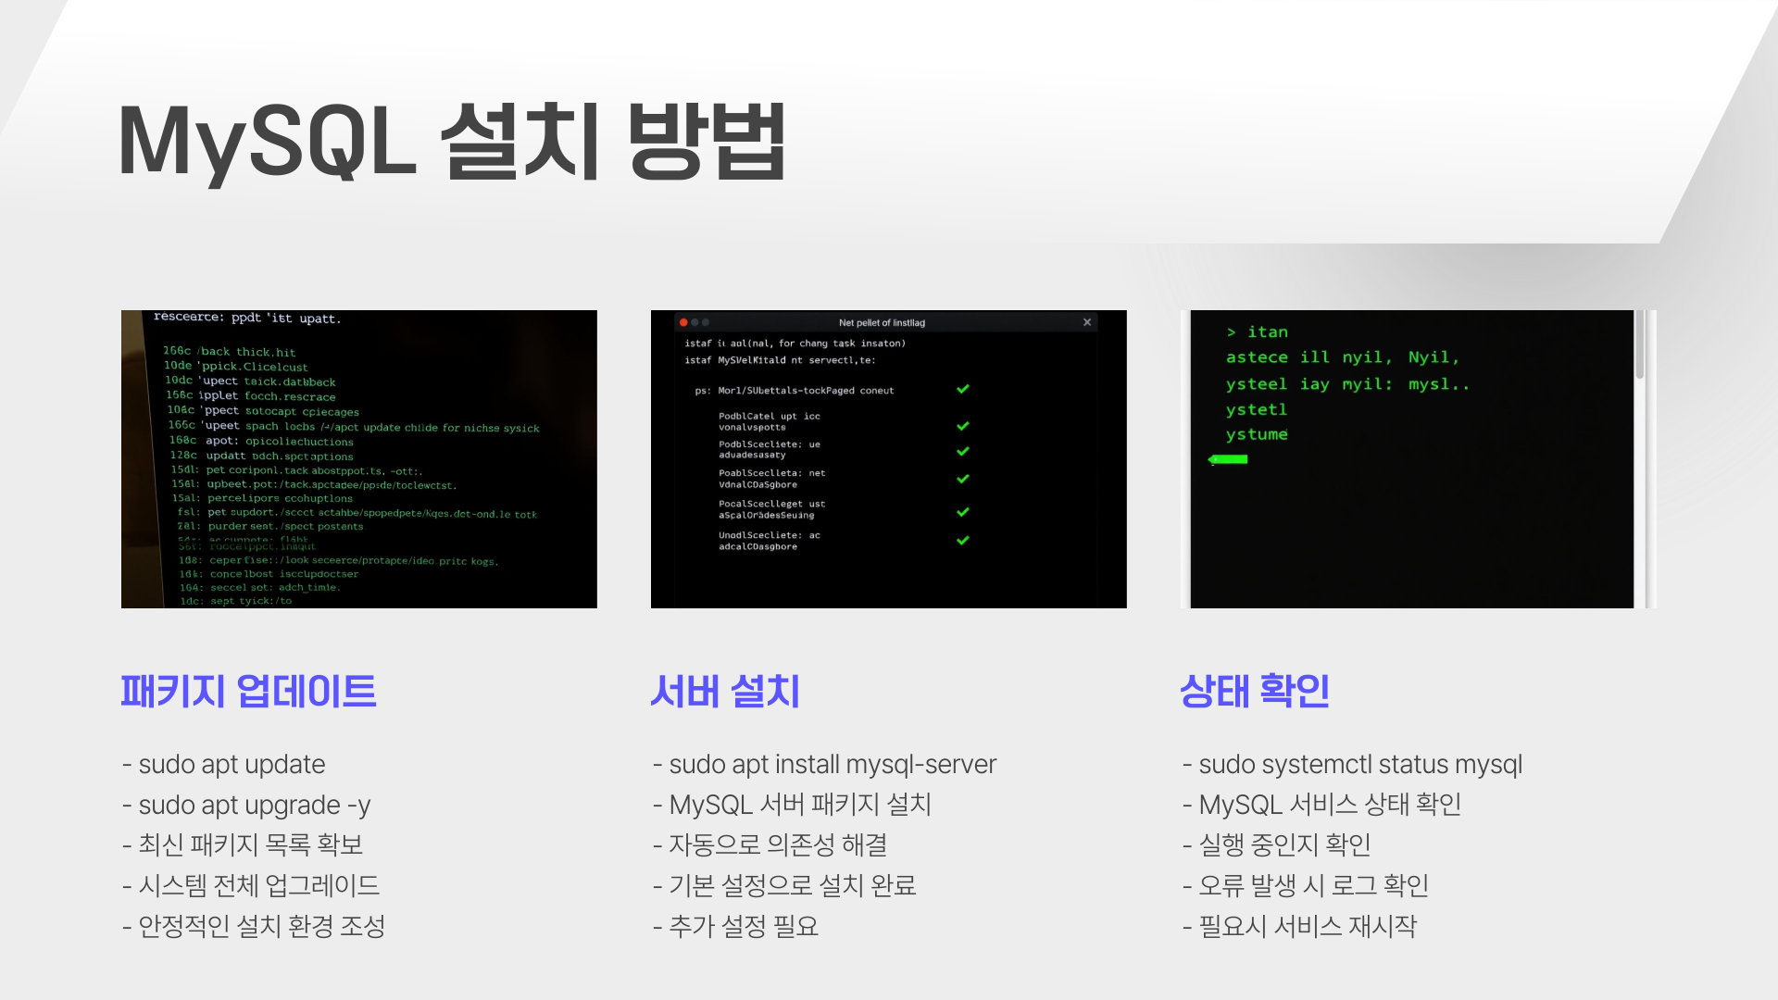Screen dimensions: 1778x1000
Task: Click the 서버 설치 heading
Action: point(725,692)
